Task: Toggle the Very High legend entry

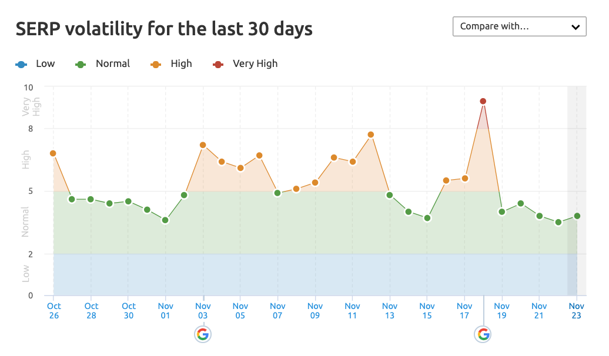Action: [x=246, y=63]
